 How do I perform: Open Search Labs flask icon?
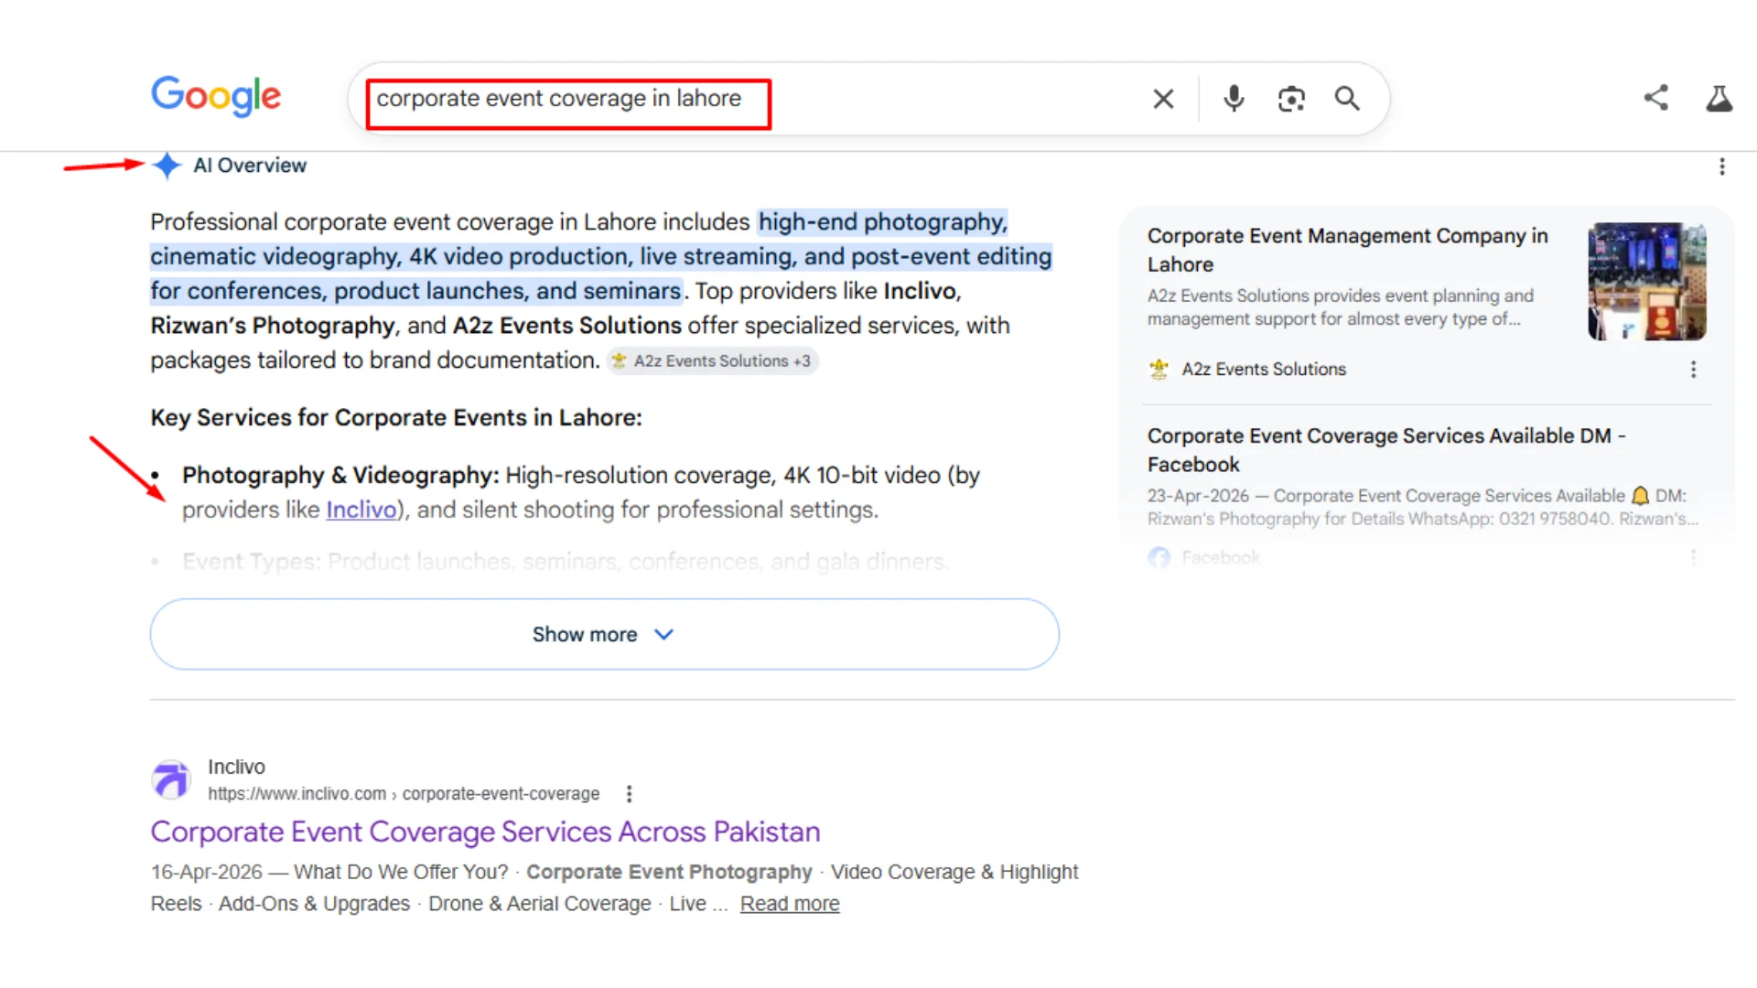pos(1719,98)
